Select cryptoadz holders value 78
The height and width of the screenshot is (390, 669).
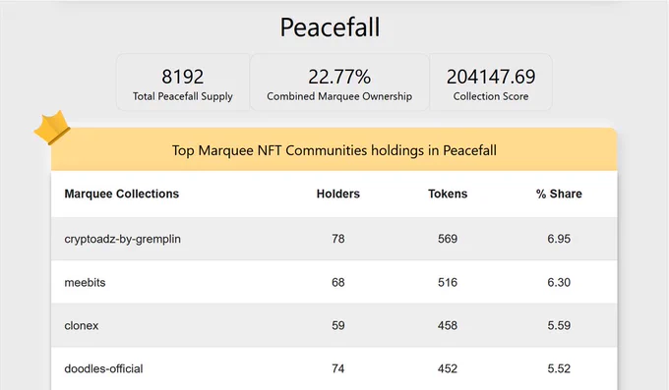click(x=337, y=239)
